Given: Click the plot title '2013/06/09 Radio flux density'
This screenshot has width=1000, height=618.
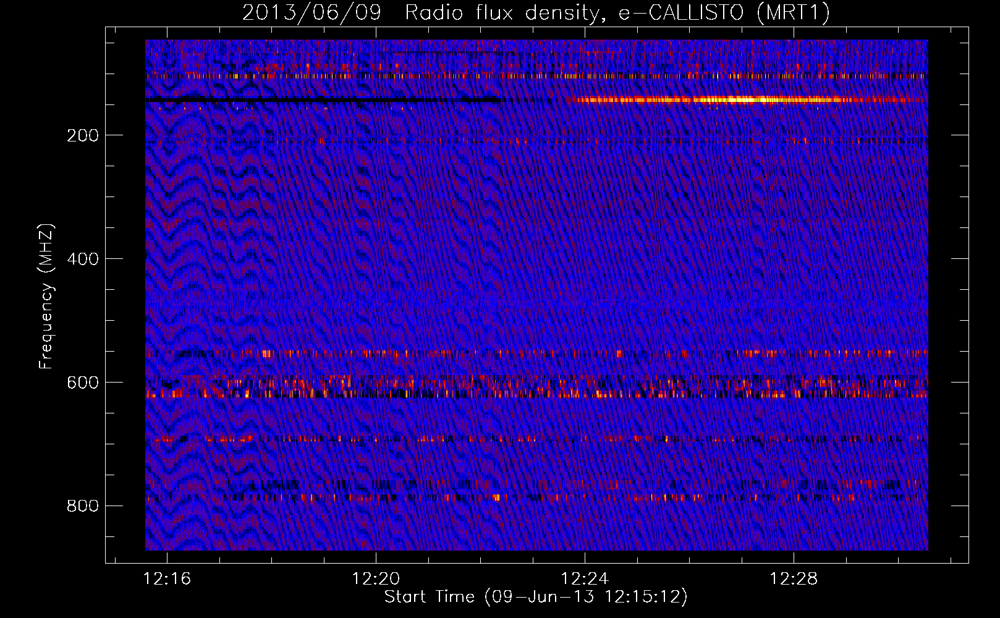Looking at the screenshot, I should pos(536,13).
